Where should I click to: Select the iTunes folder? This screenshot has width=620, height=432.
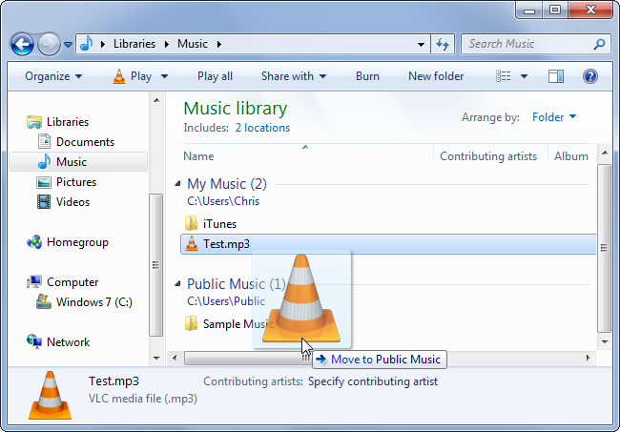click(219, 224)
